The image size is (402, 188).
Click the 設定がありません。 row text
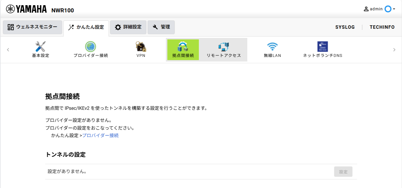pyautogui.click(x=67, y=172)
